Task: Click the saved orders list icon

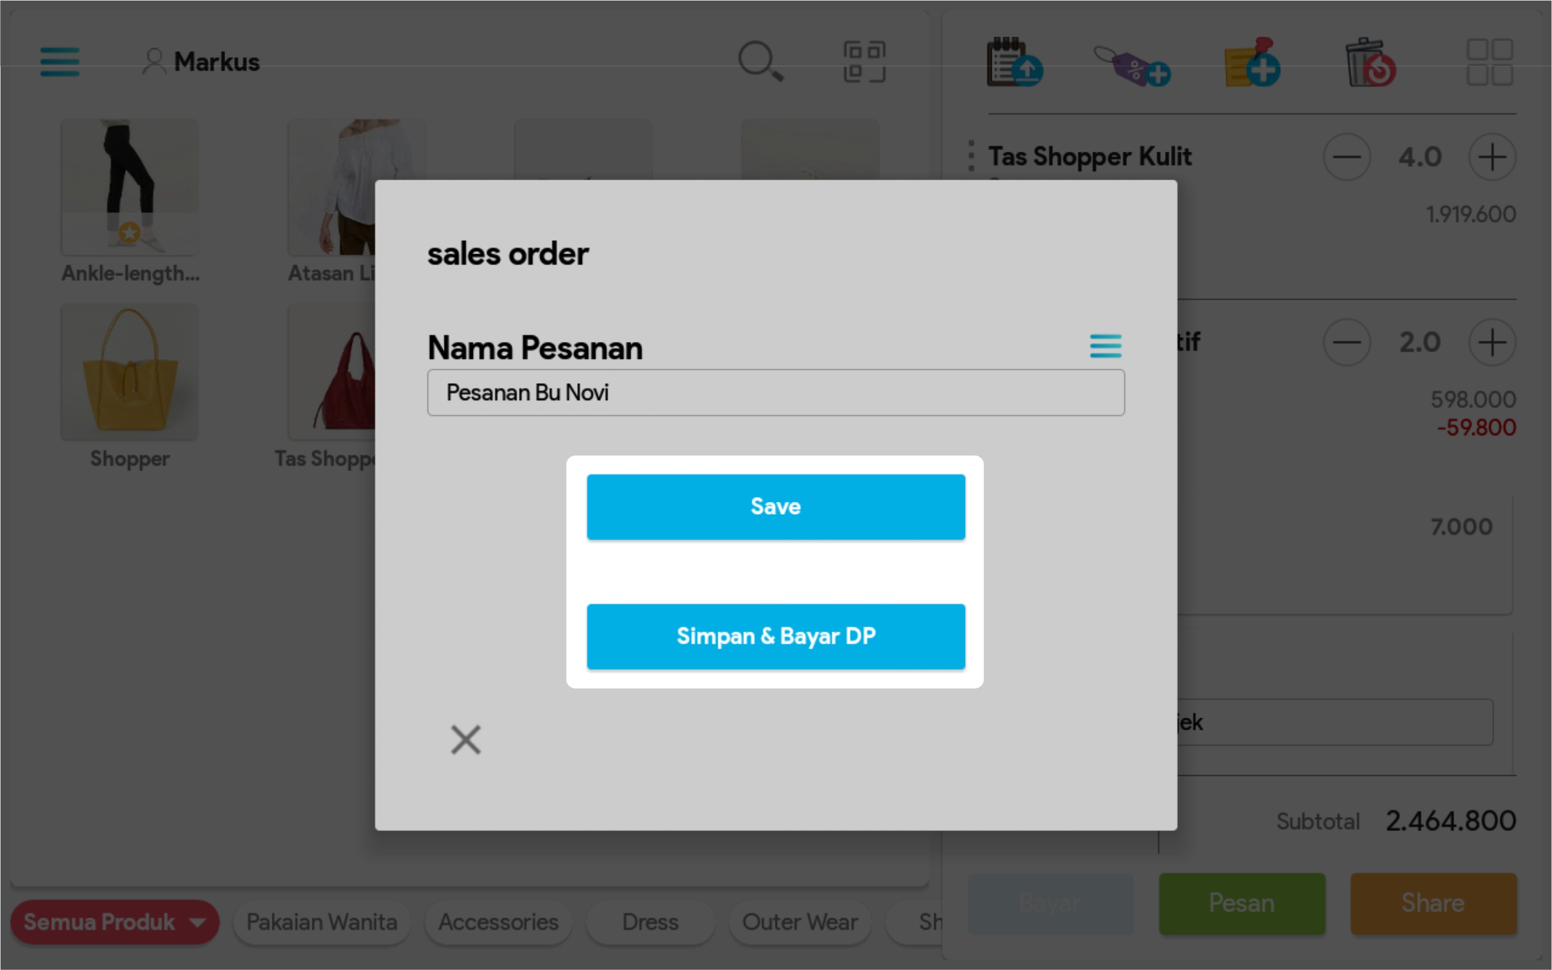Action: [1014, 63]
